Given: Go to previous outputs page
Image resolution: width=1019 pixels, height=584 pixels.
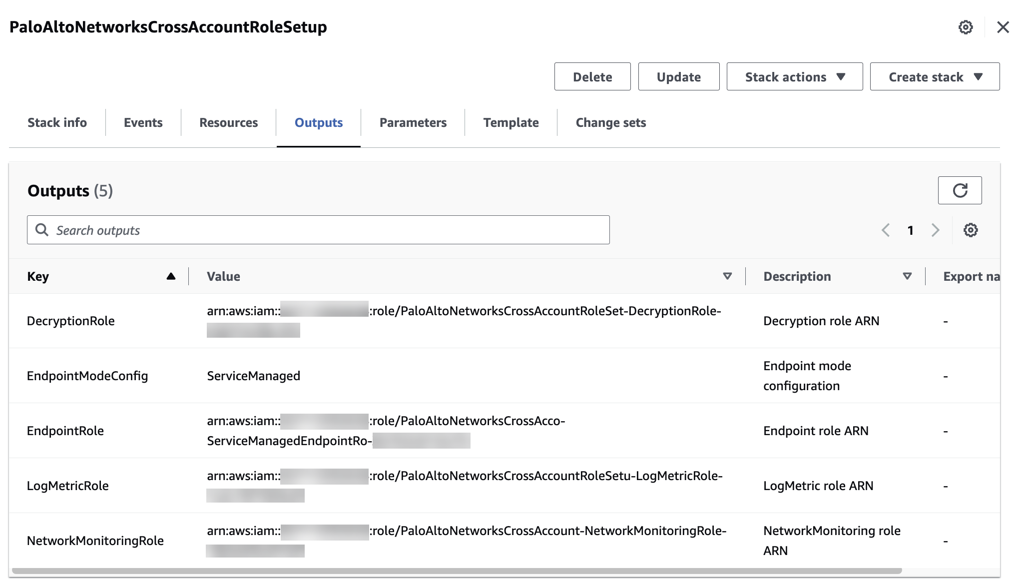Looking at the screenshot, I should coord(886,230).
